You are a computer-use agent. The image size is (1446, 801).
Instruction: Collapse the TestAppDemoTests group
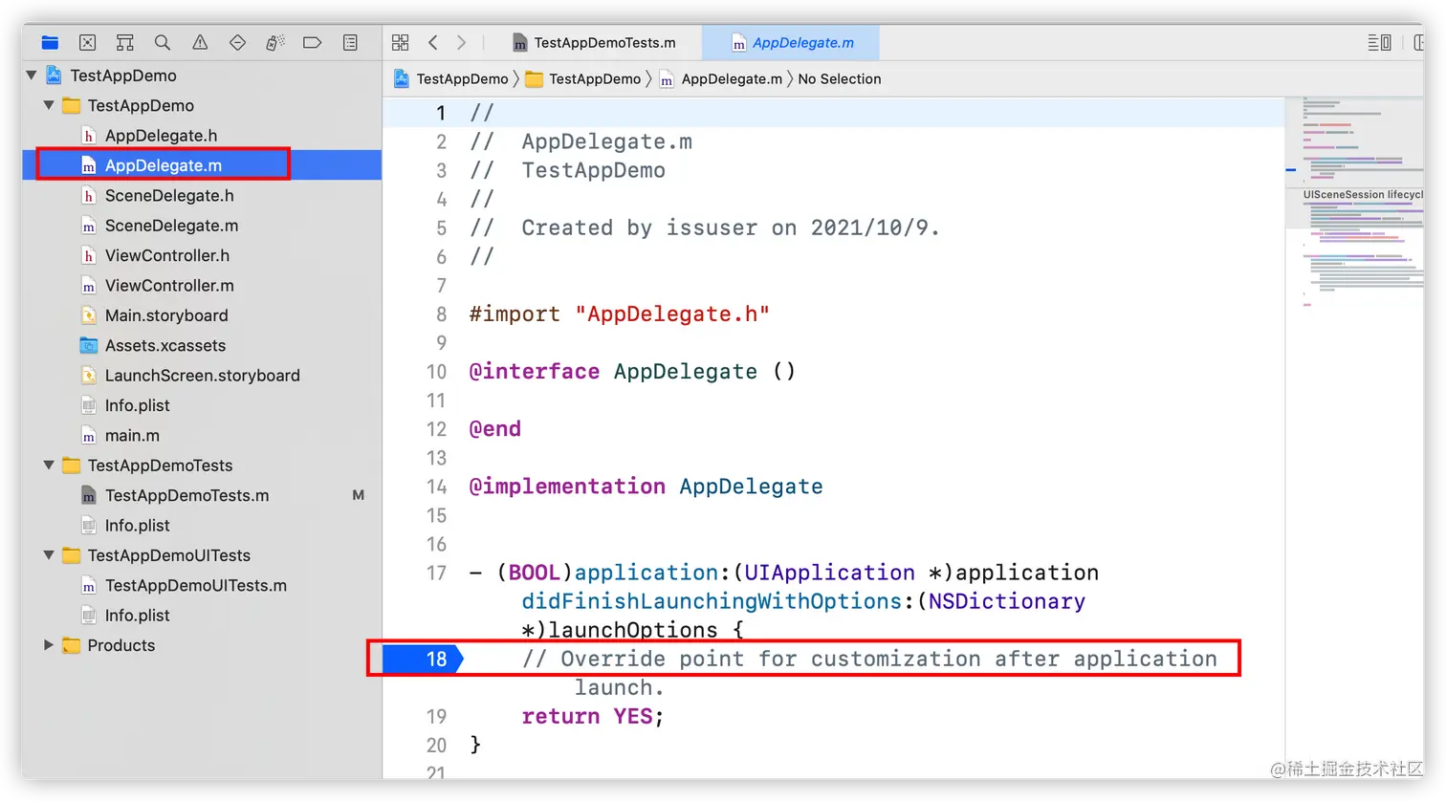[x=49, y=465]
